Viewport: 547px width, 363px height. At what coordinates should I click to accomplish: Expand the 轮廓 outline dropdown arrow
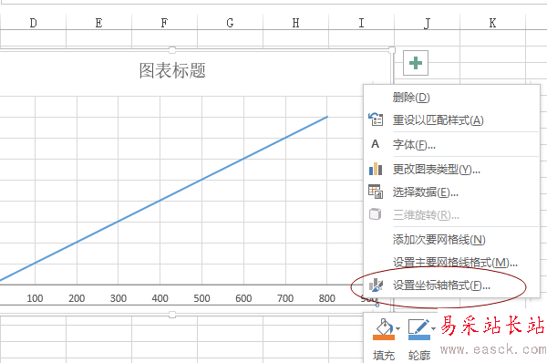(x=433, y=328)
